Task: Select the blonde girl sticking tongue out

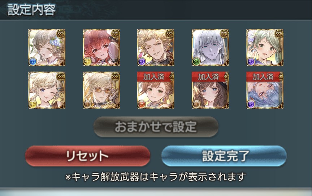Action: click(47, 90)
